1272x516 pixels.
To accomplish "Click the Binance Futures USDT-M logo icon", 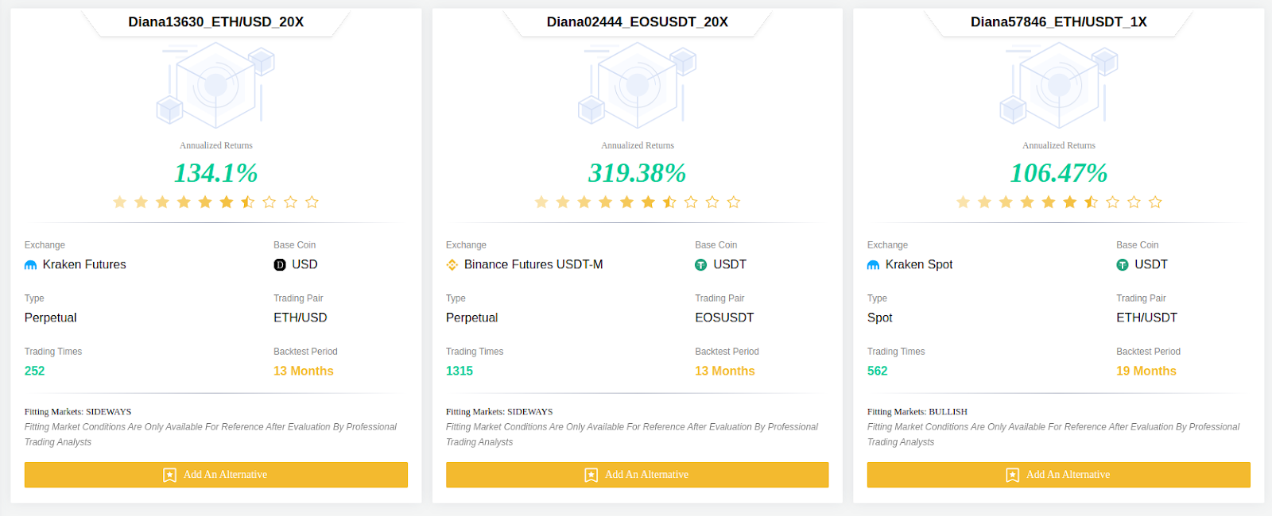I will coord(452,265).
